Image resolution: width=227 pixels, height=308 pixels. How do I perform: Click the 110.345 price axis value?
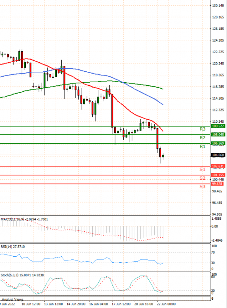click(218, 122)
